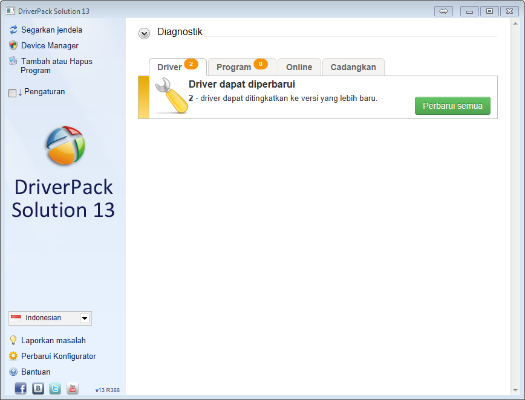This screenshot has width=525, height=400.
Task: Switch to the Online tab
Action: pos(299,67)
